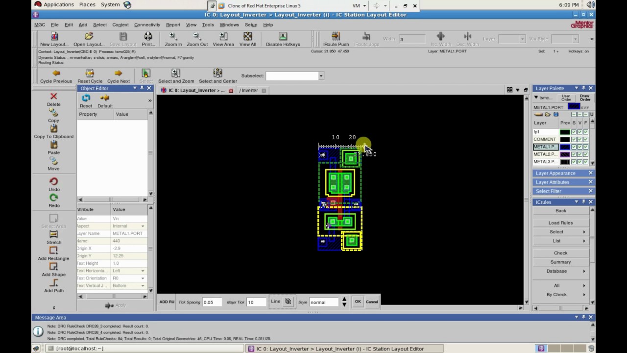Click the New Layout toolbar icon
This screenshot has width=627, height=353.
pyautogui.click(x=54, y=36)
